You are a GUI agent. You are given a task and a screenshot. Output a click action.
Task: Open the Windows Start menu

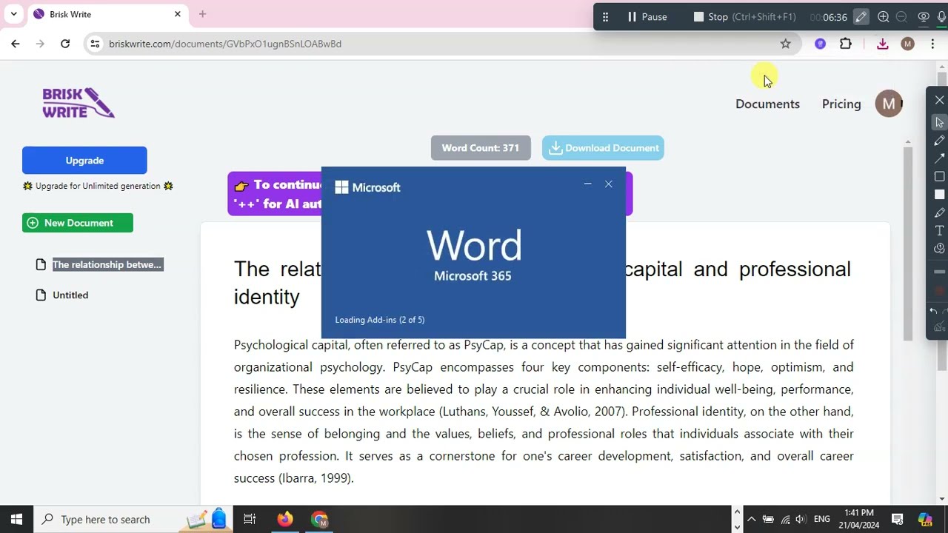[16, 519]
